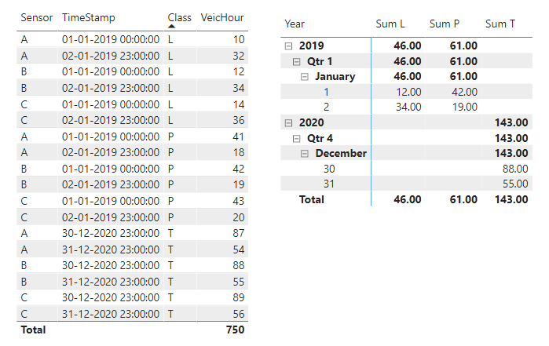Click the 42.00 Sum P value

click(465, 92)
